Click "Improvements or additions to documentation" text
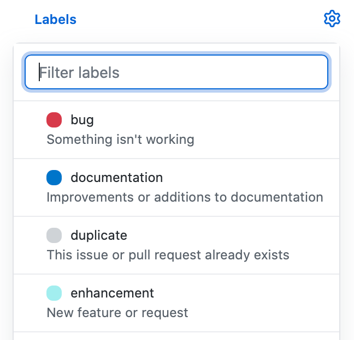 click(185, 197)
